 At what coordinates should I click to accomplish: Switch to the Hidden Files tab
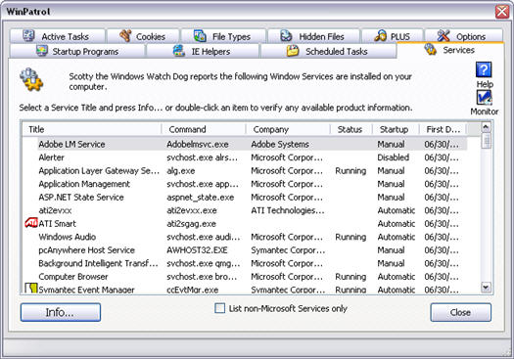point(313,36)
